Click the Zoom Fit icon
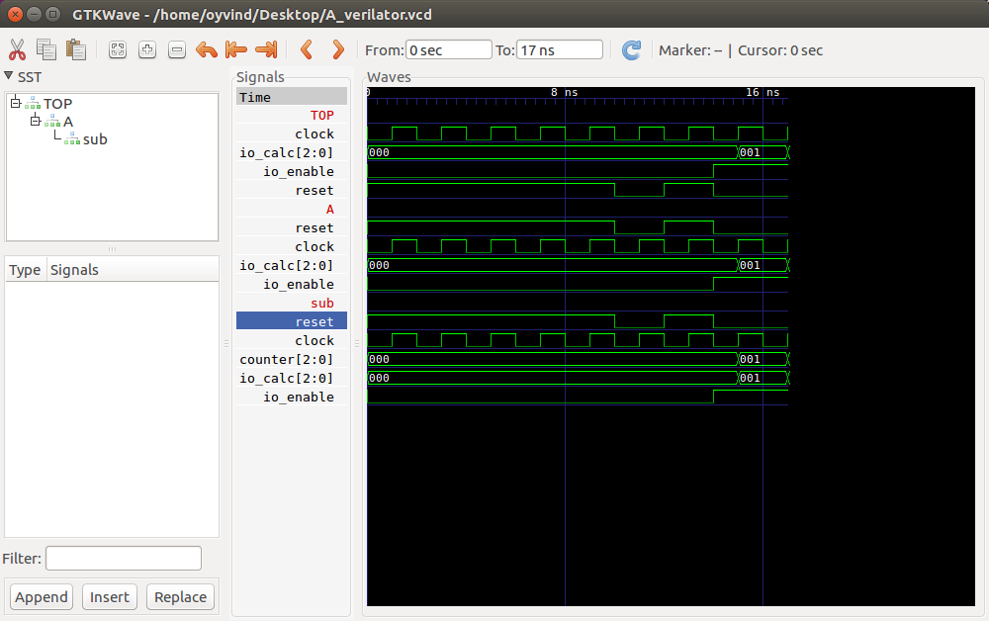Screen dimensions: 989x621 118,49
